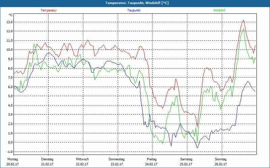
Task: Click the date 25.02.17
Action: (x=186, y=164)
